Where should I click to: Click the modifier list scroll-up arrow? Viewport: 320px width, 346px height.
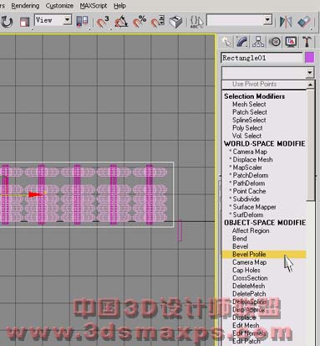[x=310, y=85]
